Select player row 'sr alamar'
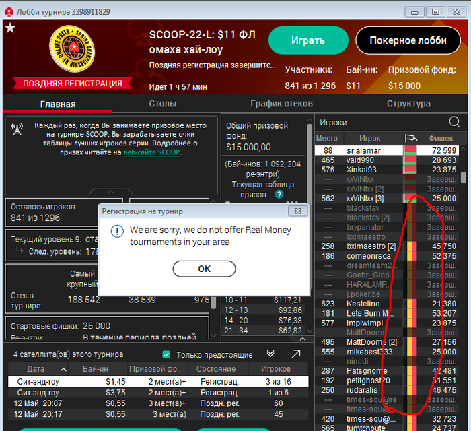 pos(387,151)
